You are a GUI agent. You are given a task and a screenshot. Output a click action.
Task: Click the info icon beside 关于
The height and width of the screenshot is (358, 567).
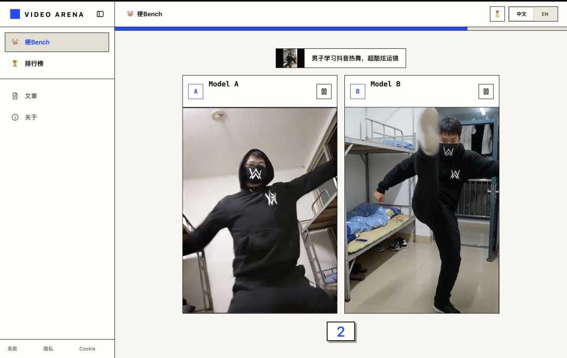pos(15,117)
